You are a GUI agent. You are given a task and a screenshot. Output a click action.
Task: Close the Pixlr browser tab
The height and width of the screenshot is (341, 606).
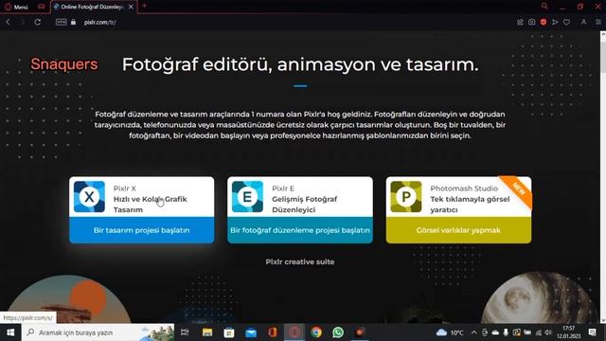(131, 7)
